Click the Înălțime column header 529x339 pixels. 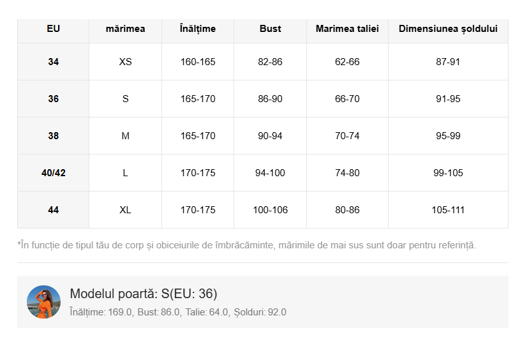tap(198, 29)
